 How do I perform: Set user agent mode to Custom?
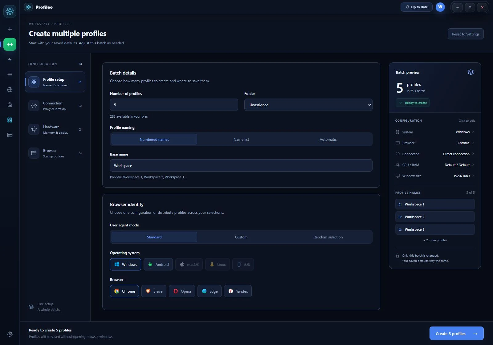(241, 237)
